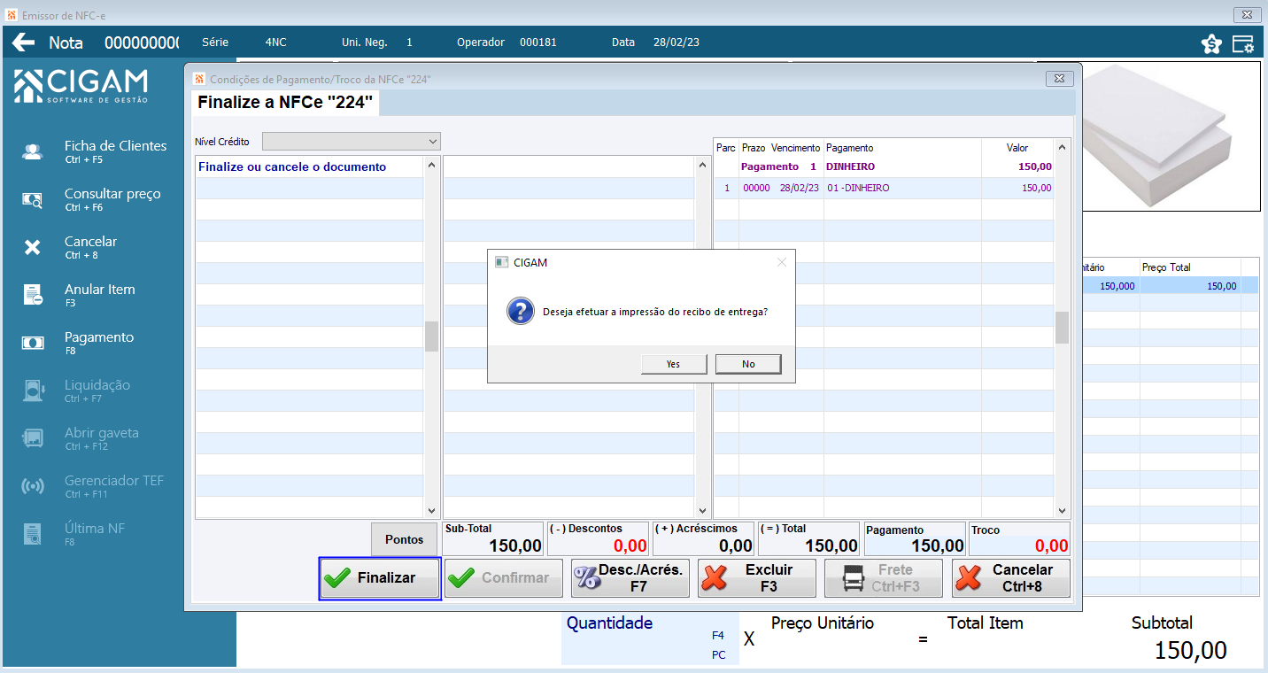Click the Cancelar X icon in the sidebar
The image size is (1268, 673).
coord(33,247)
